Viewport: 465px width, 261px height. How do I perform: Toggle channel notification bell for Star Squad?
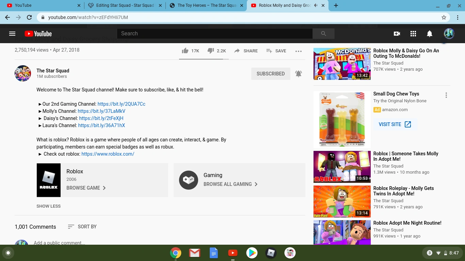click(299, 74)
